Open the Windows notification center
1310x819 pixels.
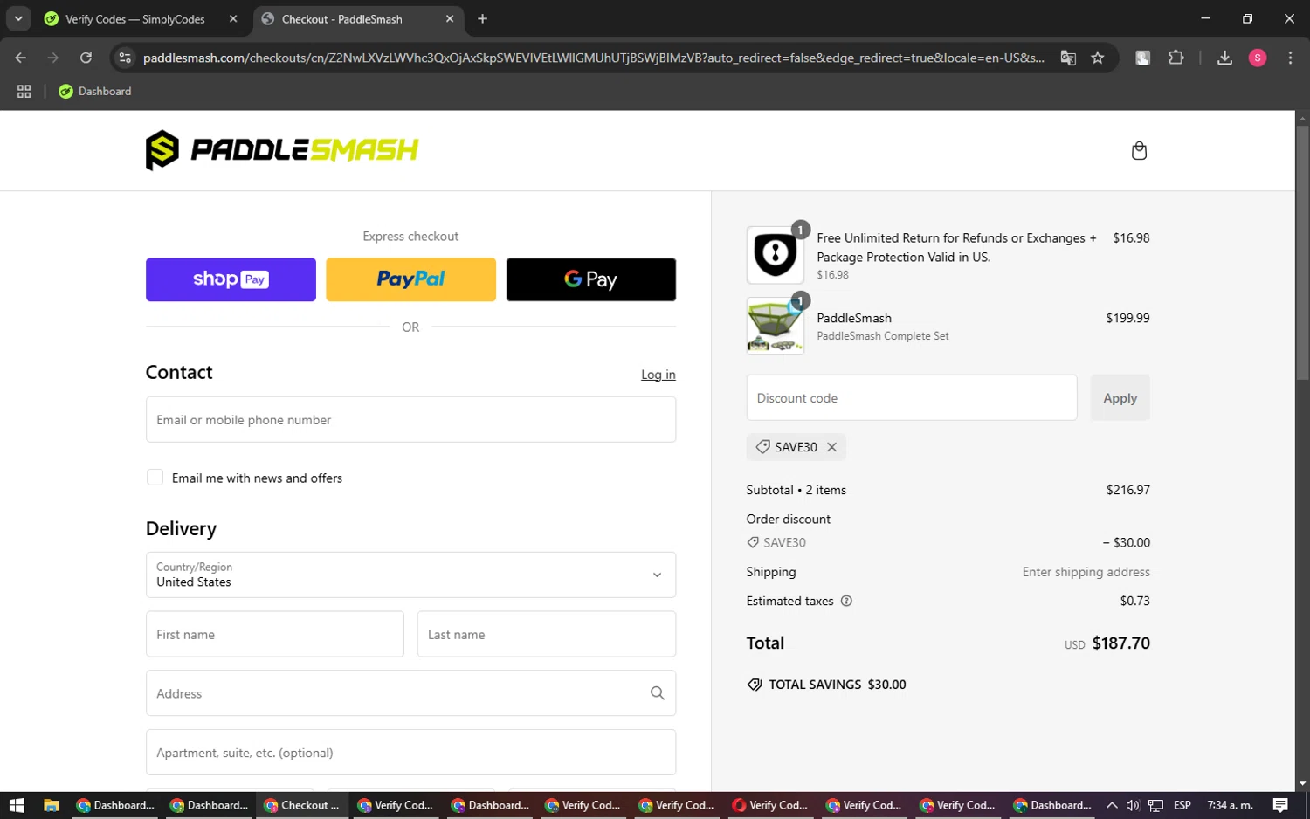[1280, 805]
